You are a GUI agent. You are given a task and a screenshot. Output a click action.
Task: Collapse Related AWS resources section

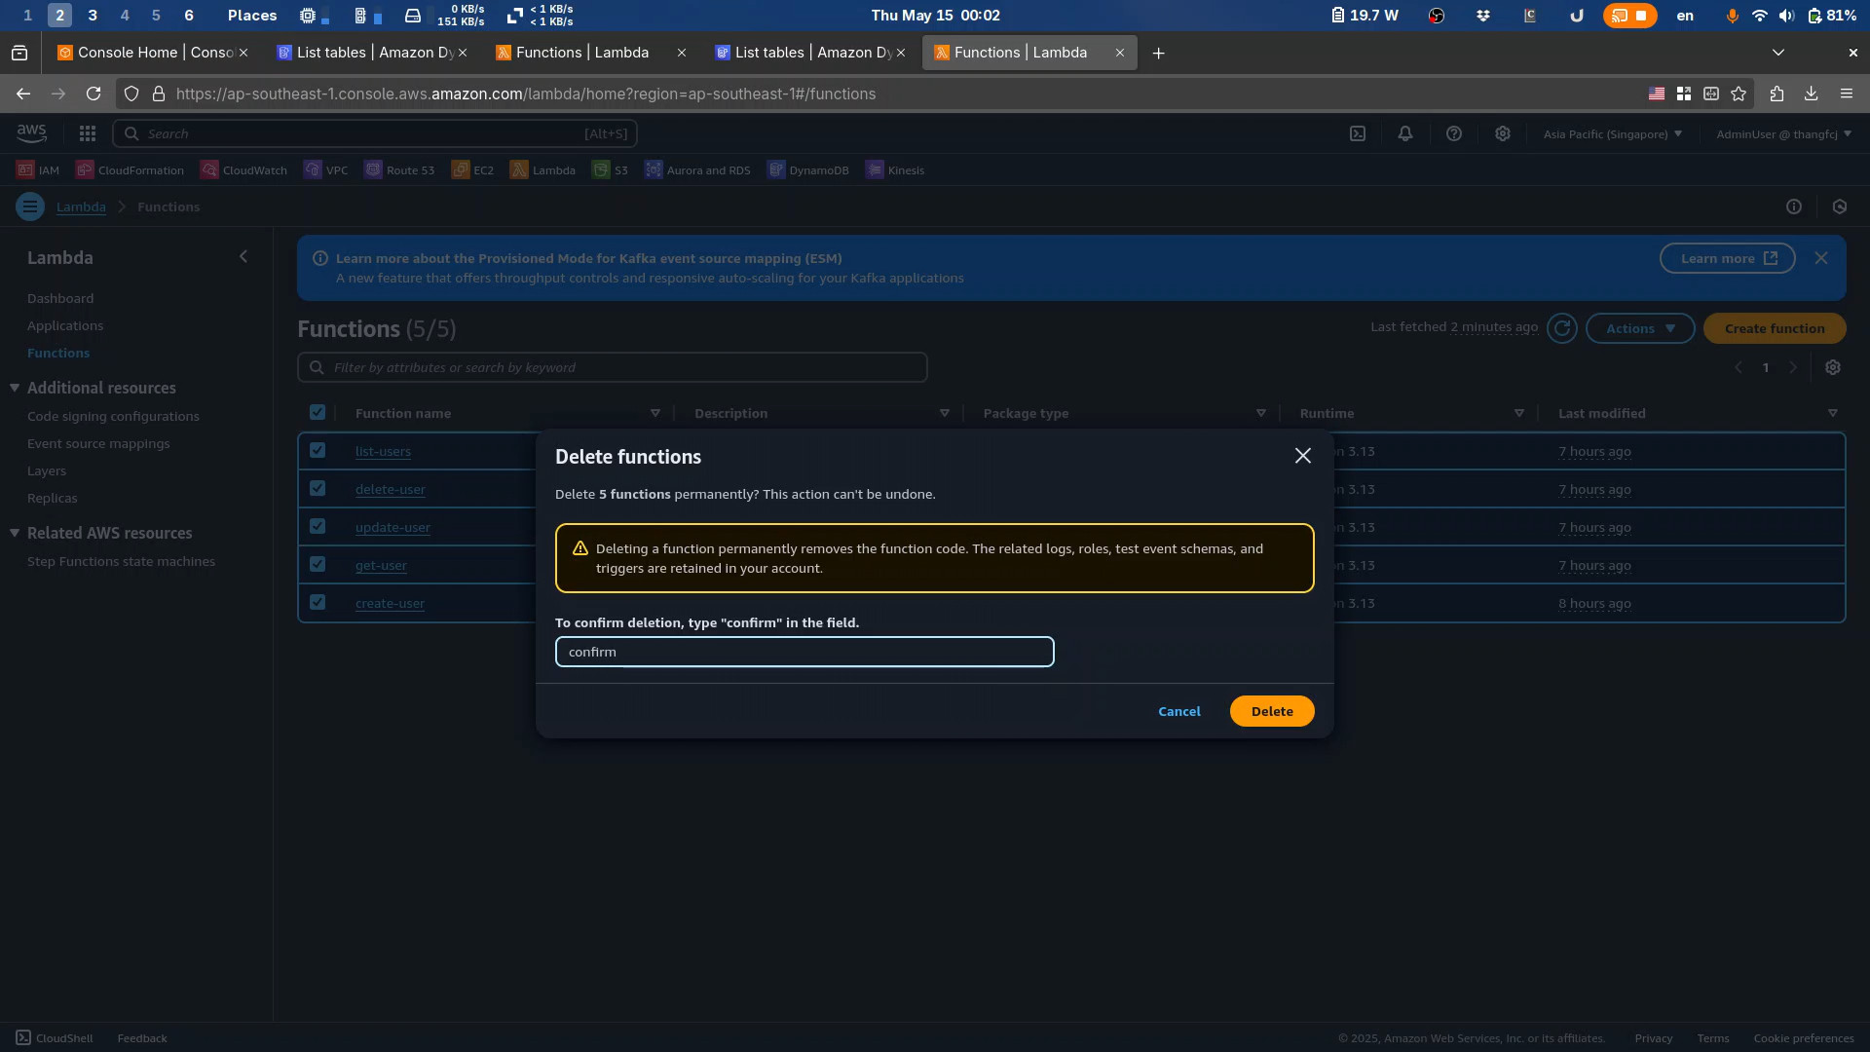15,533
